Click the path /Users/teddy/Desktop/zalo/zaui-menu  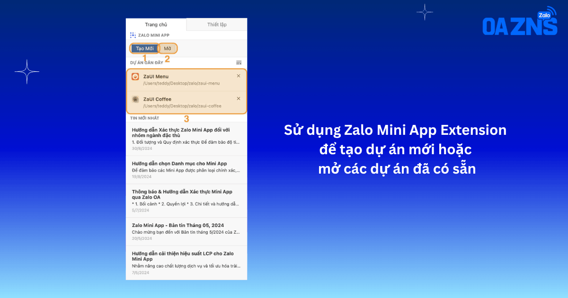(x=181, y=83)
